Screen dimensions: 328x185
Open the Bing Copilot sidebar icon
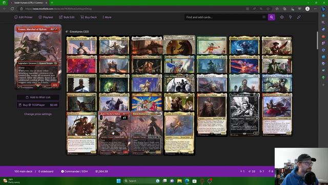[323, 9]
